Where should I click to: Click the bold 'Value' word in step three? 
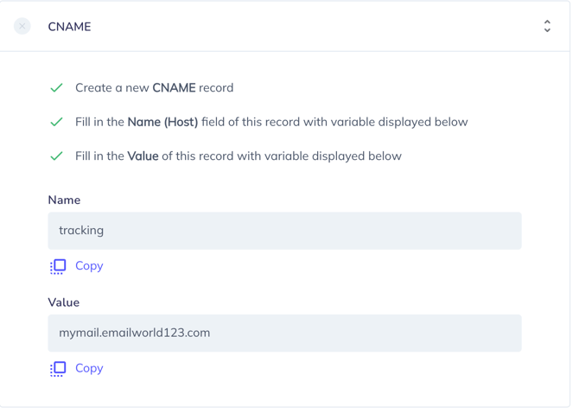point(143,156)
